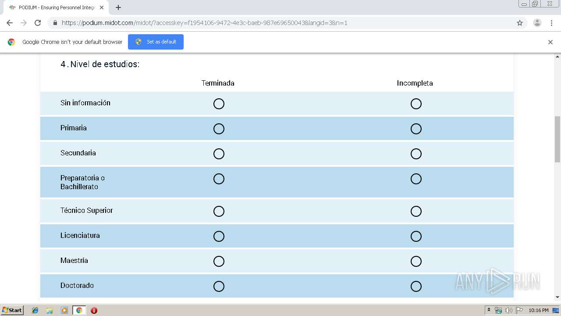This screenshot has height=316, width=561.
Task: Open Action Center flag icon
Action: pyautogui.click(x=519, y=310)
